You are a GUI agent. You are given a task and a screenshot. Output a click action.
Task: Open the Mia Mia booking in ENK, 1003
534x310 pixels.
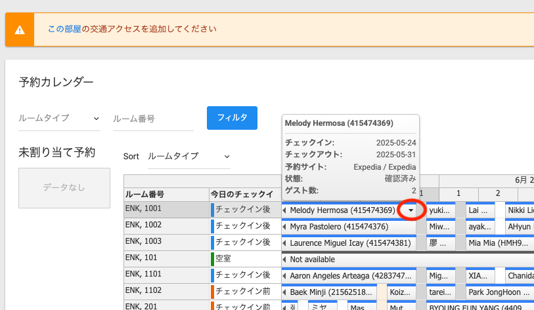[x=497, y=243]
